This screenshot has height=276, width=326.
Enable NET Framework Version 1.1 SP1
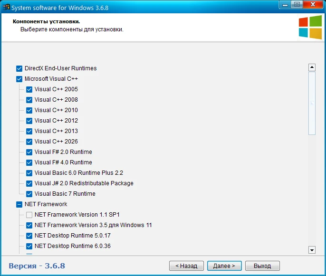click(29, 215)
